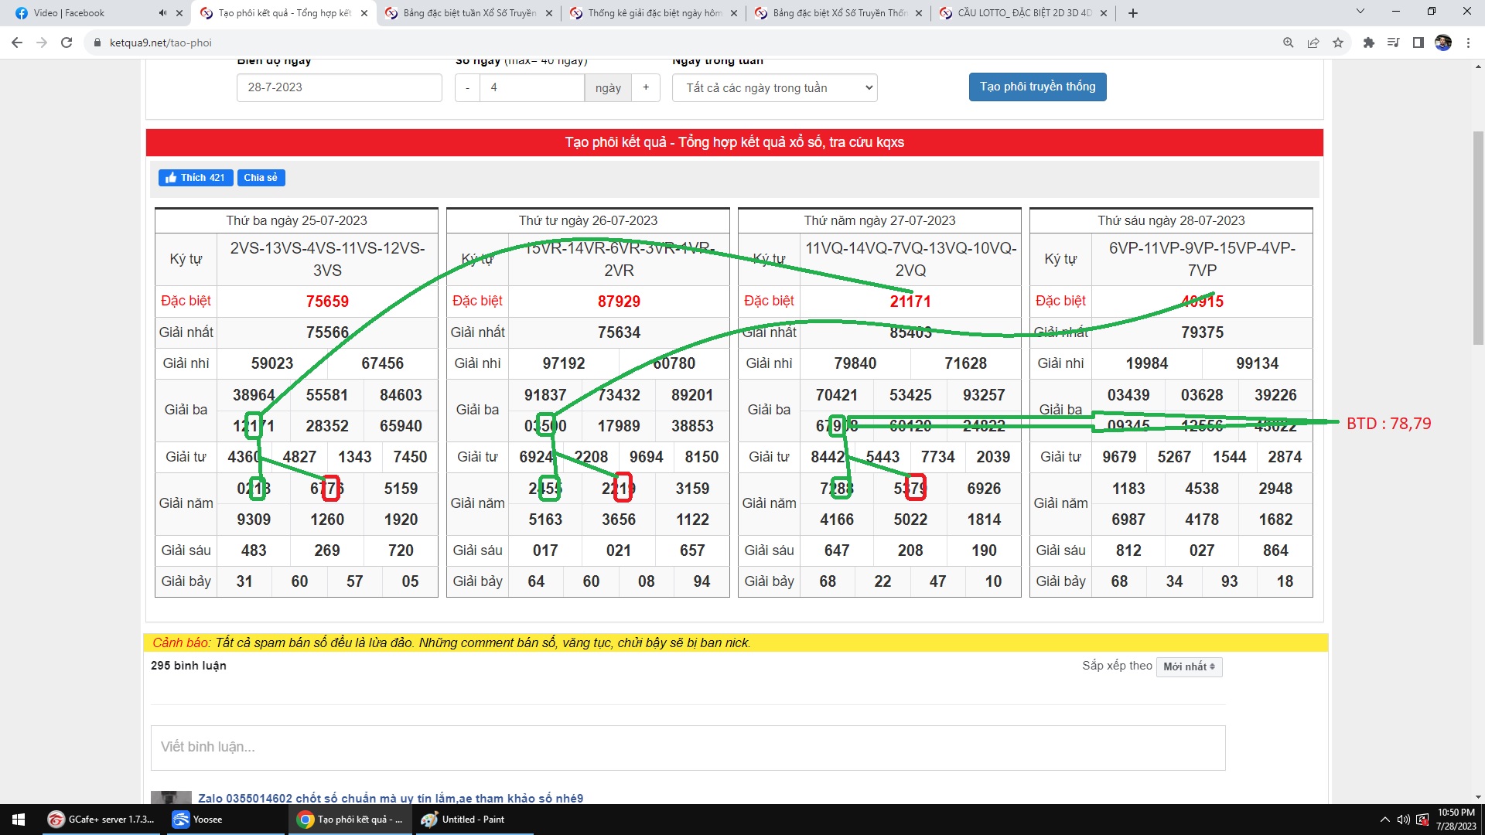The width and height of the screenshot is (1485, 835).
Task: Click the Facebook 'Chia sẻ' button
Action: coord(261,178)
